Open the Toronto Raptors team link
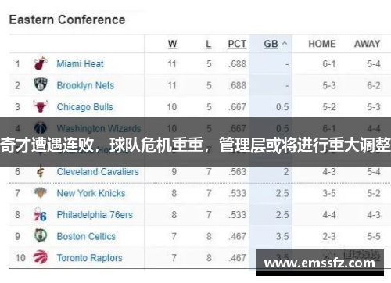 tap(89, 258)
